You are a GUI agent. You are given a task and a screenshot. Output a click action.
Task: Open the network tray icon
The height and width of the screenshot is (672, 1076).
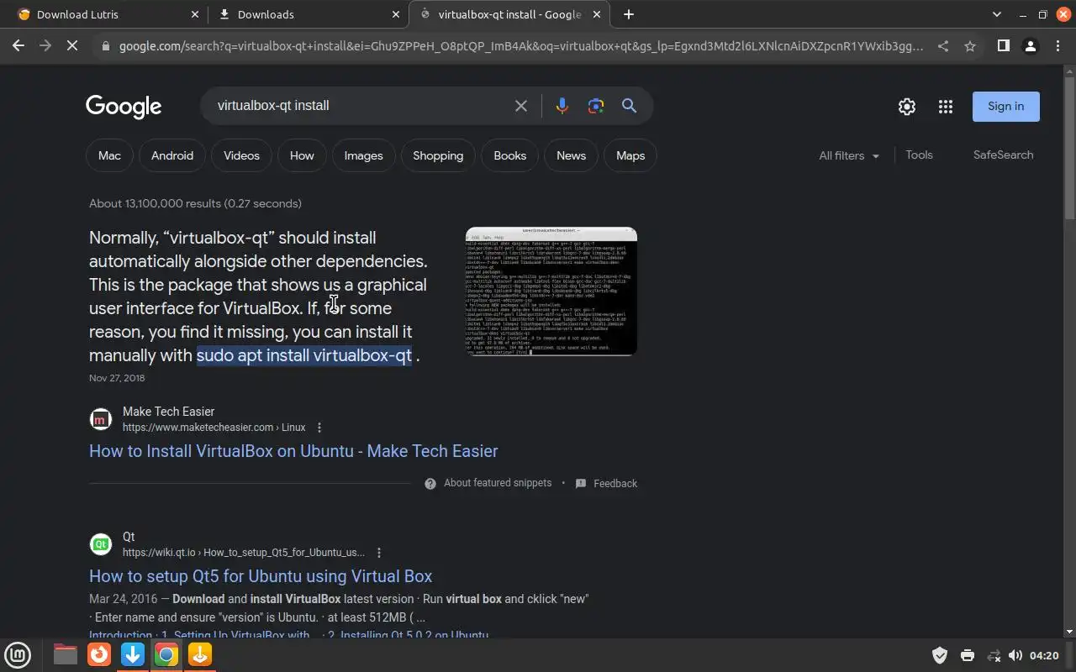point(994,655)
